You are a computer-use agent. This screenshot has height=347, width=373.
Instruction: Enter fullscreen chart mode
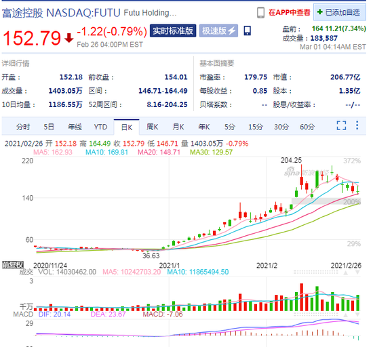point(341,125)
